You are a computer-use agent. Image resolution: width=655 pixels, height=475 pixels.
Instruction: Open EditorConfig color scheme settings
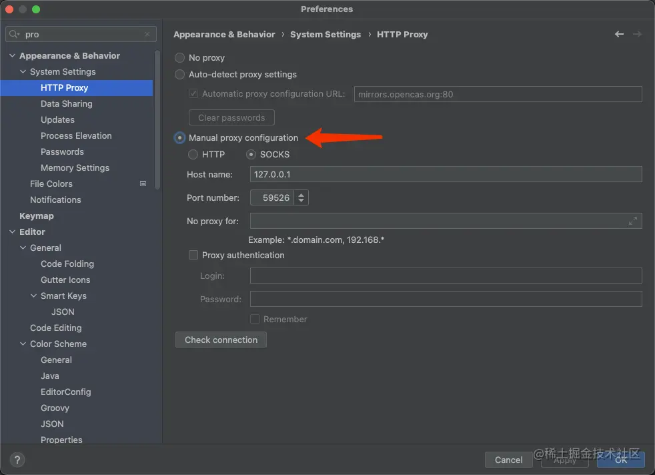[66, 392]
